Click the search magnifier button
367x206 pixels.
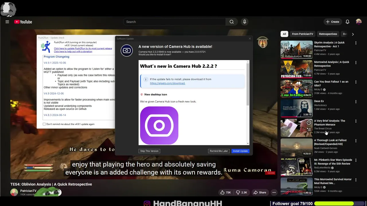[x=232, y=22]
